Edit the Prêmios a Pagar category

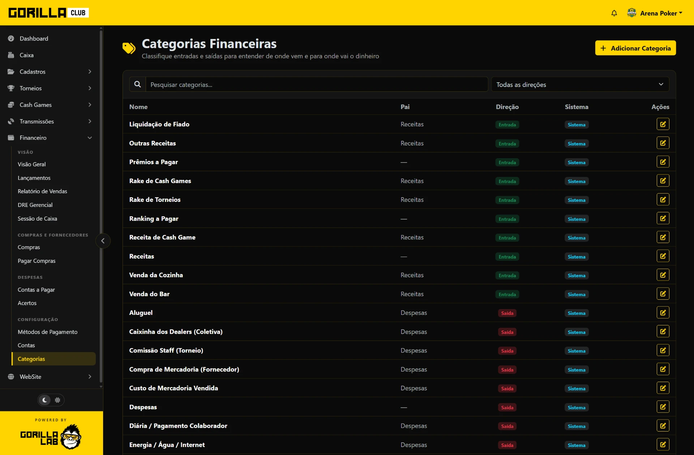pyautogui.click(x=663, y=162)
